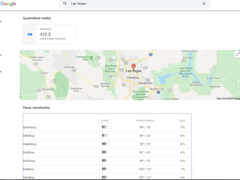Click Death Valley Junction label
This screenshot has width=240, height=180.
coord(37,59)
